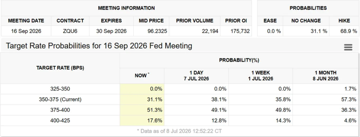This screenshot has width=360, height=137.
Task: Click the NO CHANGE probability header
Action: (x=306, y=21)
